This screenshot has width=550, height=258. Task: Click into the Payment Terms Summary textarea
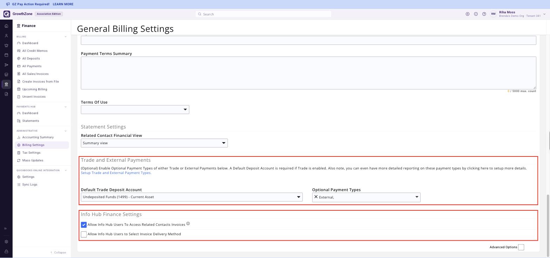click(x=308, y=73)
